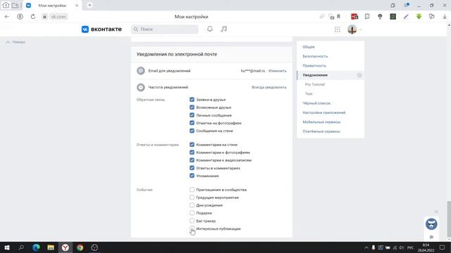This screenshot has width=451, height=253.
Task: Uncheck Личные сообщения checkbox
Action: (x=192, y=115)
